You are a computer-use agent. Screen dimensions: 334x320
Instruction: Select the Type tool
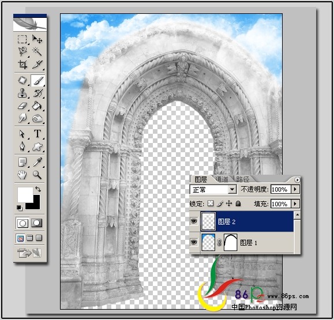(37, 134)
